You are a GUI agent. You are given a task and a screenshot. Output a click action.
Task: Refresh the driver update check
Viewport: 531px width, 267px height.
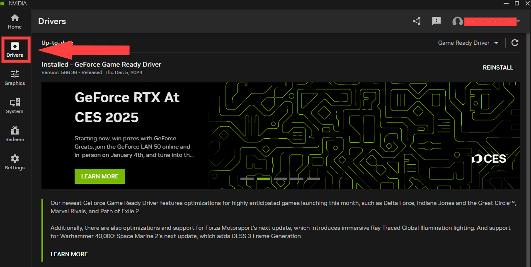pyautogui.click(x=515, y=43)
